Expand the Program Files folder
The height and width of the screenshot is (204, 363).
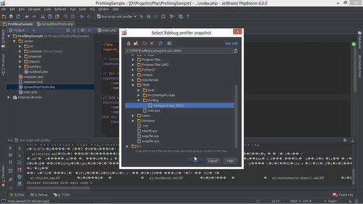pyautogui.click(x=133, y=59)
